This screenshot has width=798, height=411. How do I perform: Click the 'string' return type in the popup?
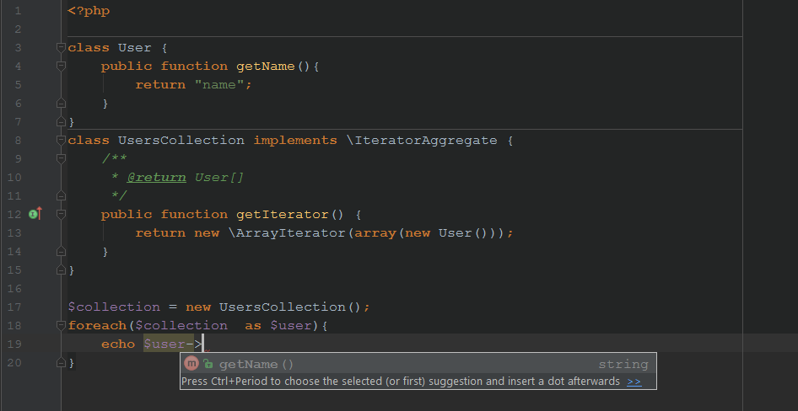pyautogui.click(x=623, y=365)
